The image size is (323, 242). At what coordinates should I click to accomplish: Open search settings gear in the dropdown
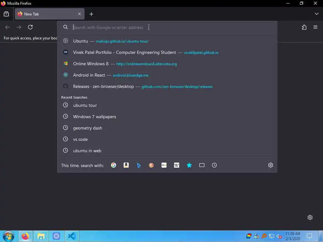(x=270, y=165)
